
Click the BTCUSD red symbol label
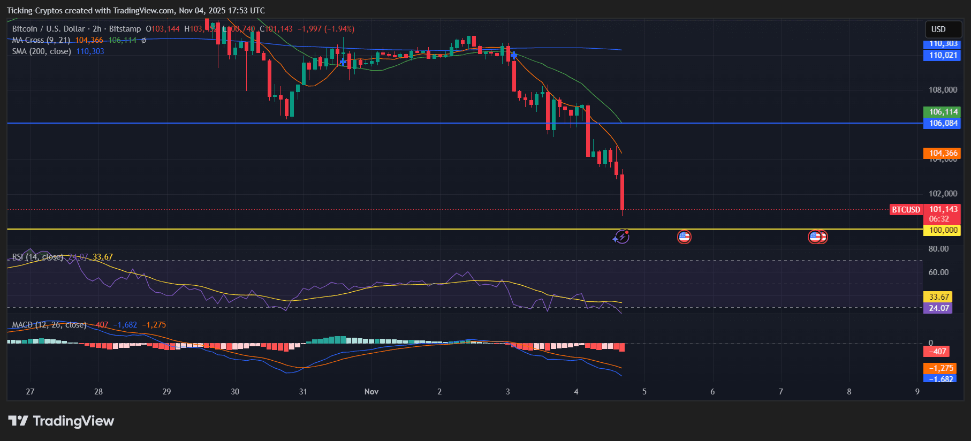pyautogui.click(x=906, y=210)
